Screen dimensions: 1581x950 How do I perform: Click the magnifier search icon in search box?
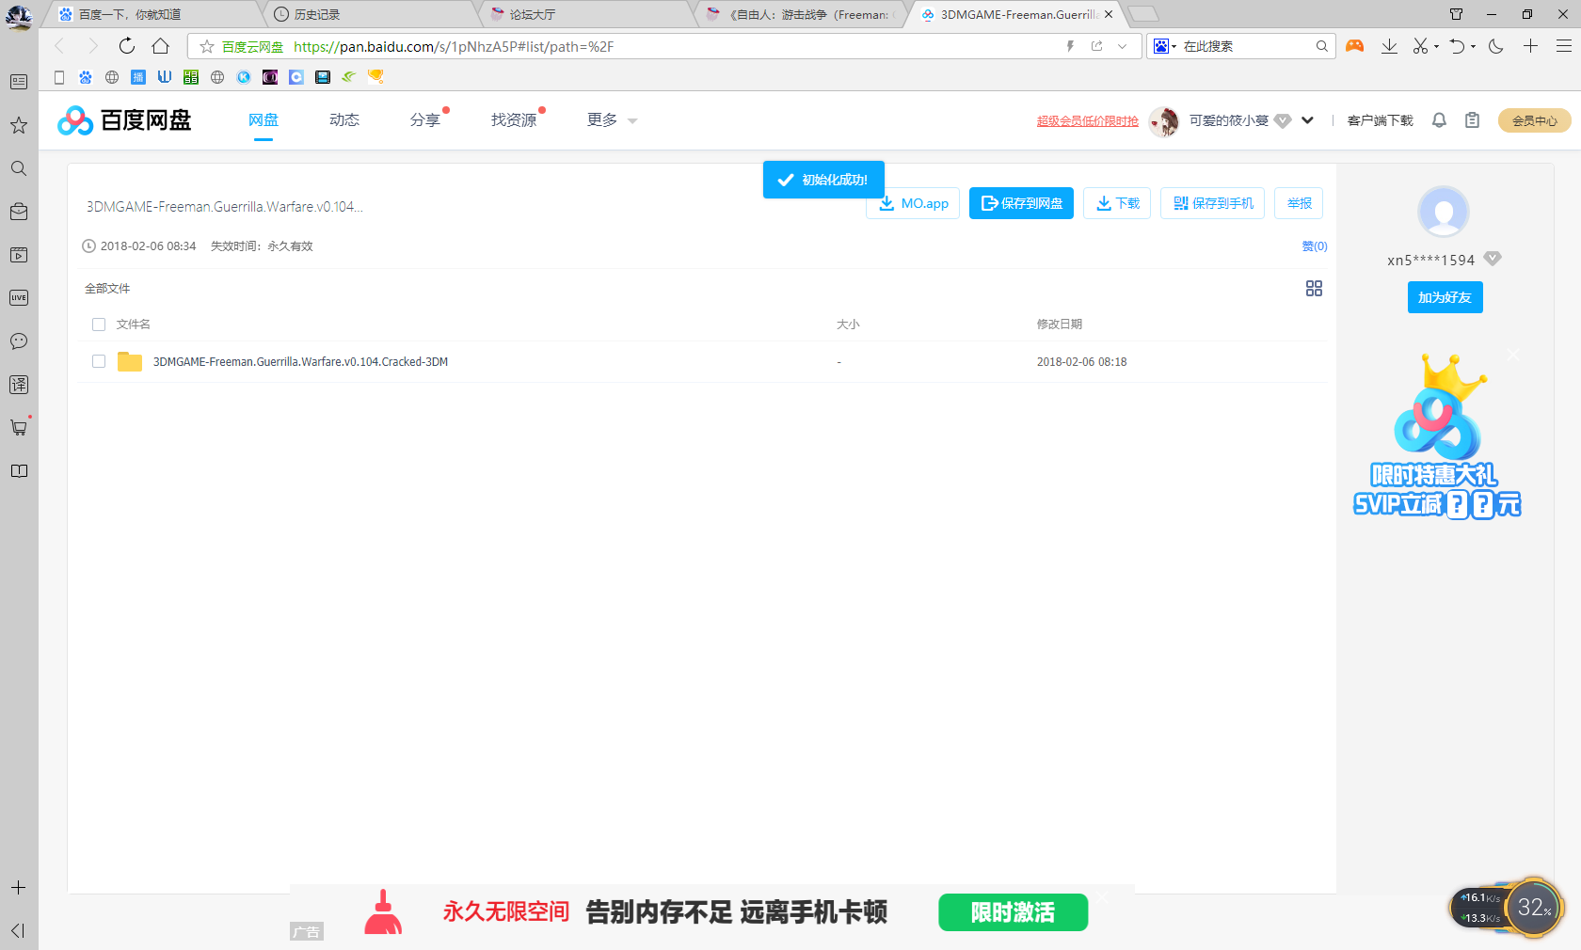[1322, 46]
